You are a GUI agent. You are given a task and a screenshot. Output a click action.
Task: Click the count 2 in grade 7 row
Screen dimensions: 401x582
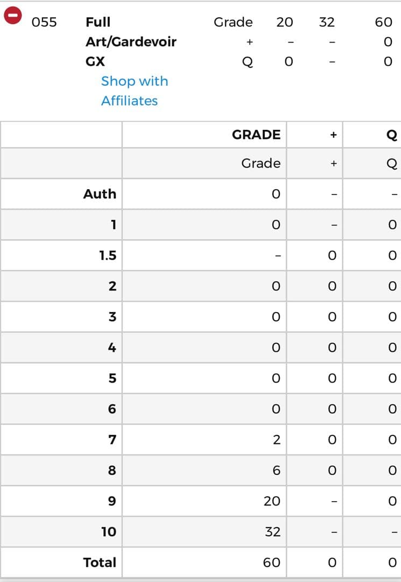276,440
